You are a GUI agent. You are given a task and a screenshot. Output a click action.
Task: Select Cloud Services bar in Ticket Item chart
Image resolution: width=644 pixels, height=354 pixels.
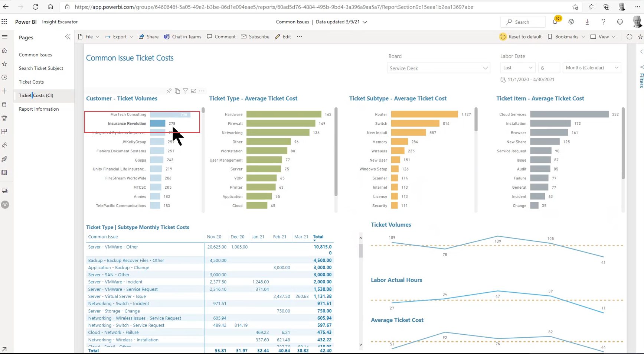(x=569, y=114)
